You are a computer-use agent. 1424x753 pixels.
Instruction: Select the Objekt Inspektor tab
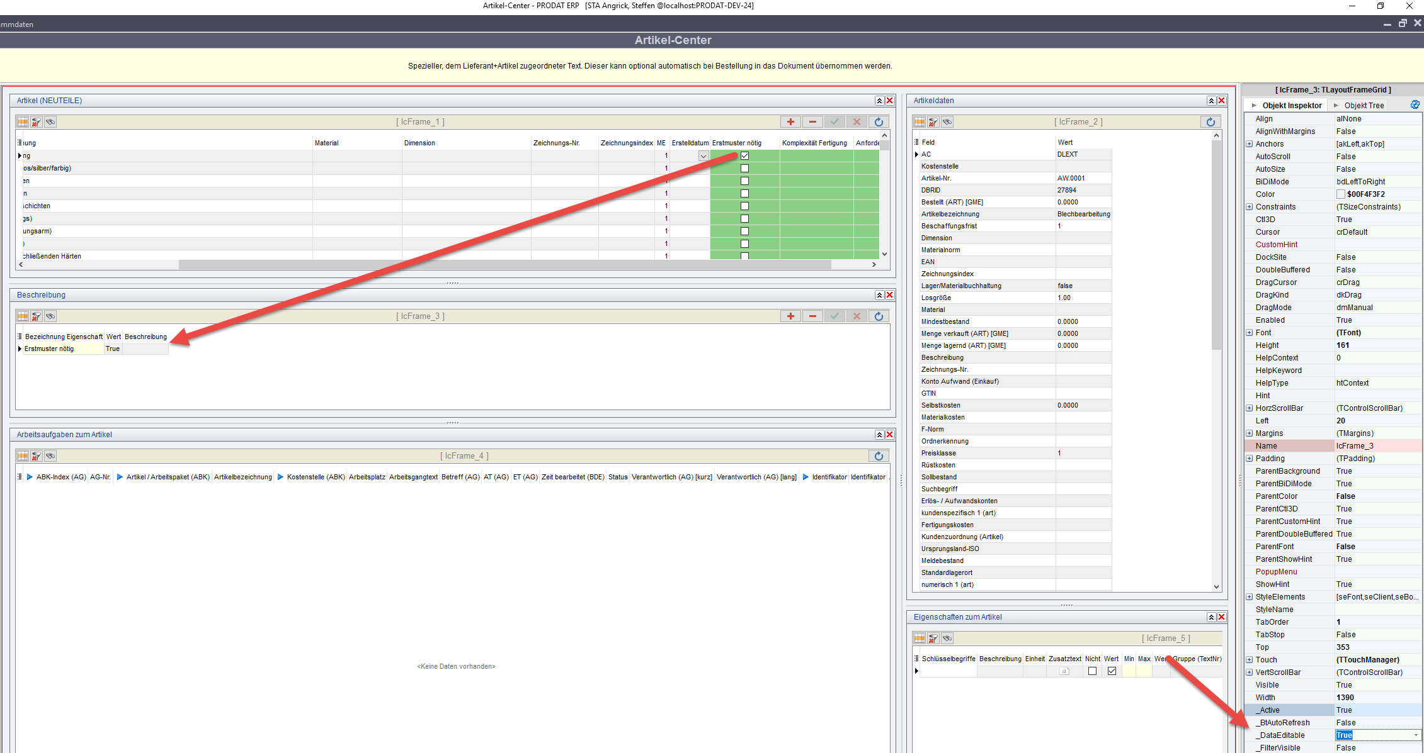coord(1291,106)
